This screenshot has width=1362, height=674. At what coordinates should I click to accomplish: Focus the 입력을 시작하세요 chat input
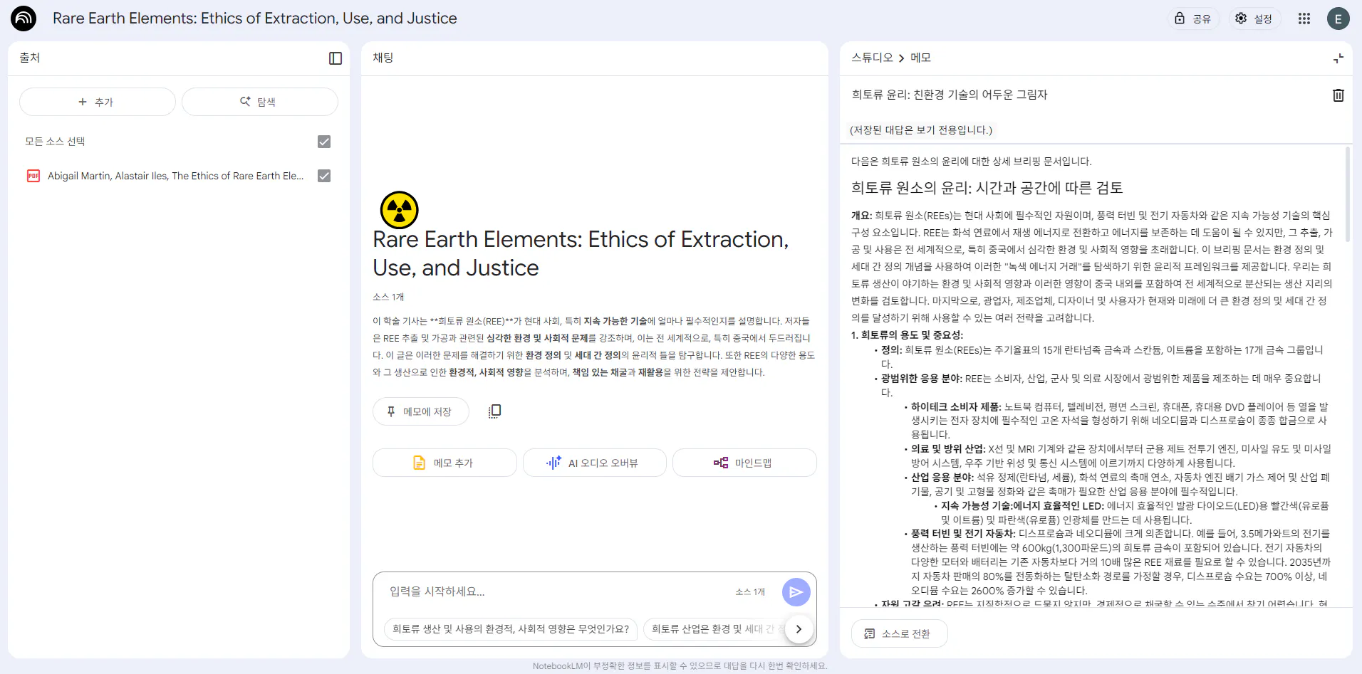point(556,591)
